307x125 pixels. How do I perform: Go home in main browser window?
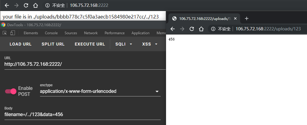tap(36, 5)
